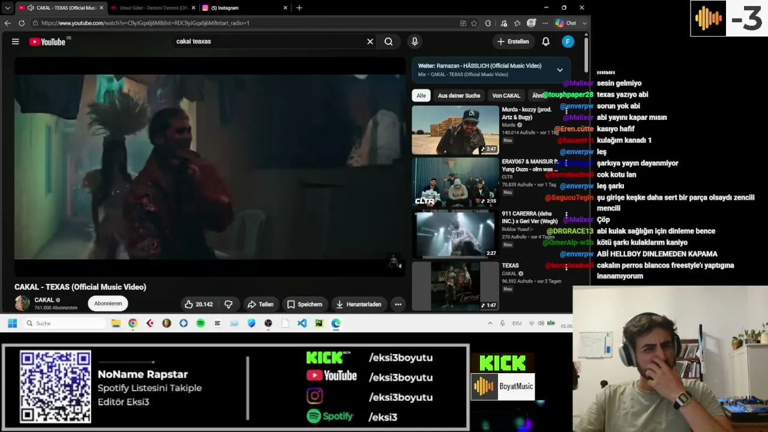Viewport: 768px width, 432px height.
Task: Reload the page in the browser
Action: (x=22, y=23)
